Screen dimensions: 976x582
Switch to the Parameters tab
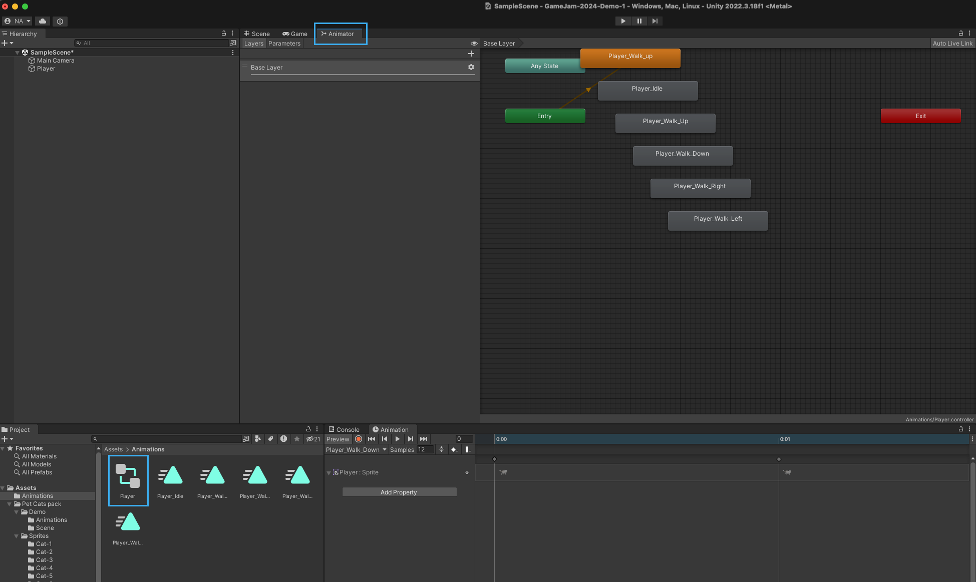coord(284,44)
